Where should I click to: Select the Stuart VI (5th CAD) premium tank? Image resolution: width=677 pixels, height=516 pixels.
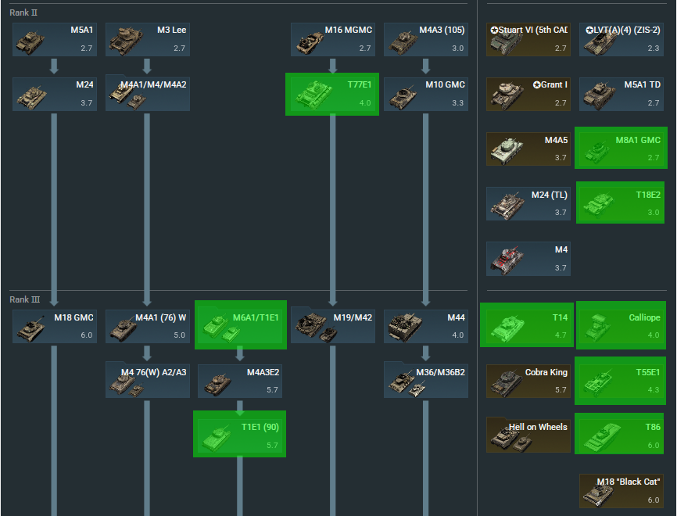[528, 39]
